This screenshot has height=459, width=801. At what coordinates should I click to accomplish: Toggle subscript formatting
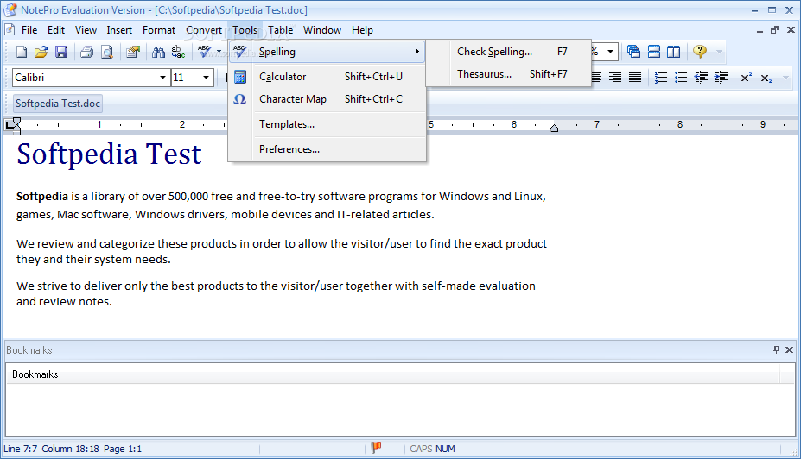coord(766,78)
